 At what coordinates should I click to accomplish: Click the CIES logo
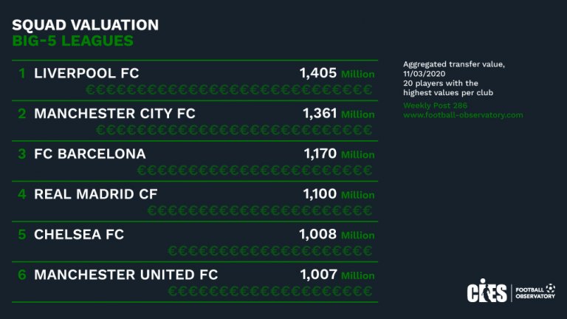click(x=487, y=292)
